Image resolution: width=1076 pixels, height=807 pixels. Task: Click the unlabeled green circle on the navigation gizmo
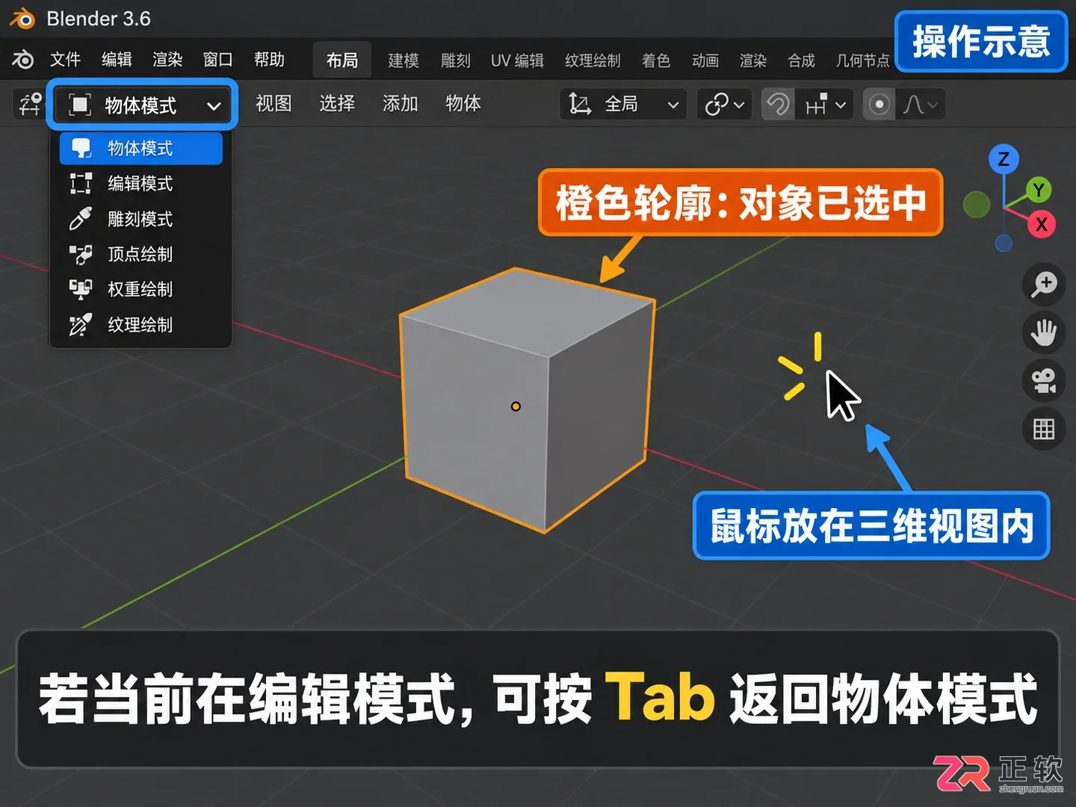point(977,204)
